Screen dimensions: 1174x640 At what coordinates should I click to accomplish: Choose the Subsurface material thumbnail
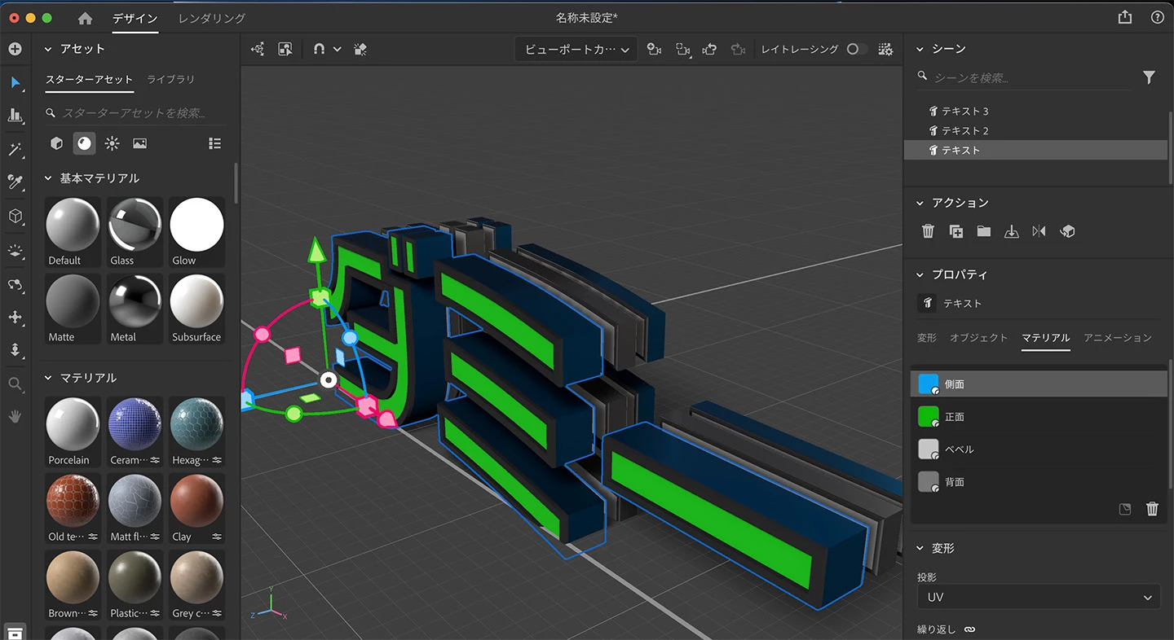[x=196, y=308]
